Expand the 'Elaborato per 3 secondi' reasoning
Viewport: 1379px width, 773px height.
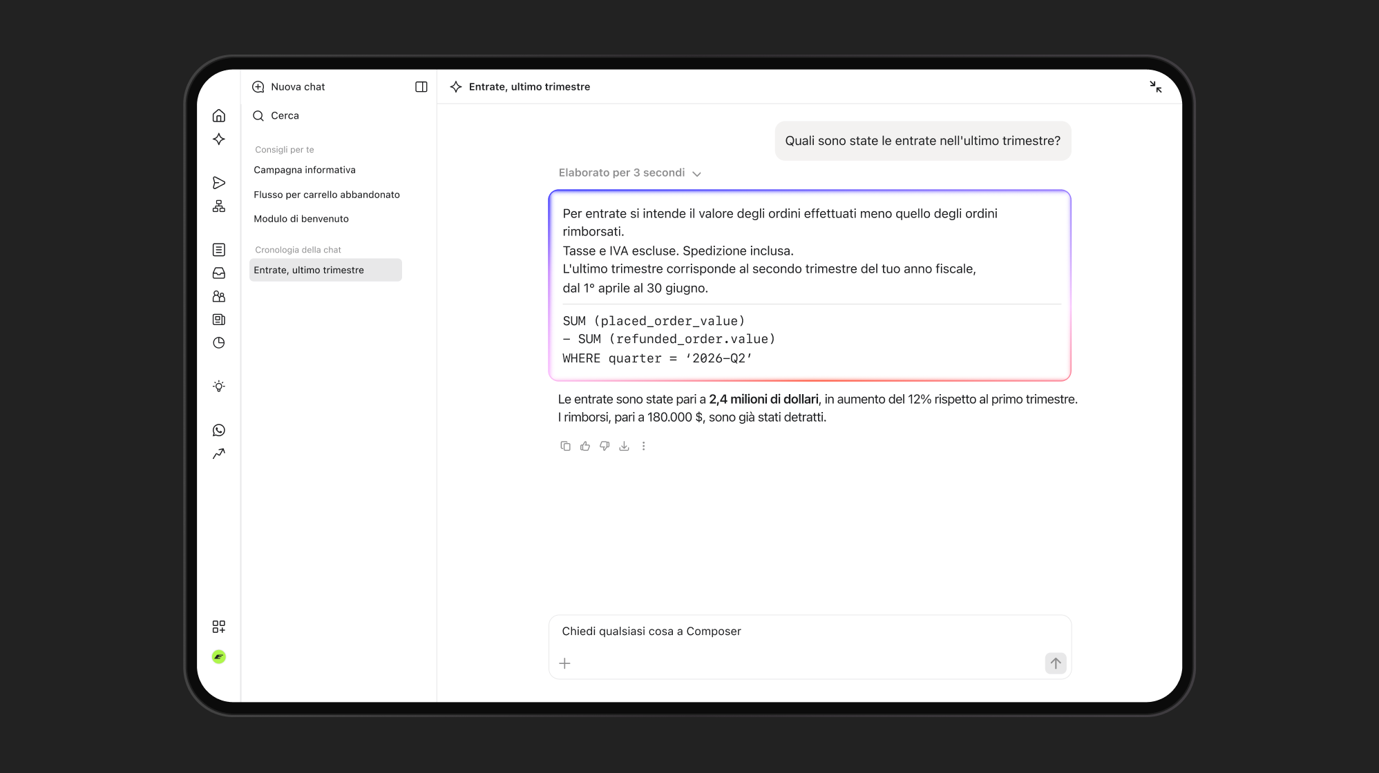pyautogui.click(x=630, y=173)
